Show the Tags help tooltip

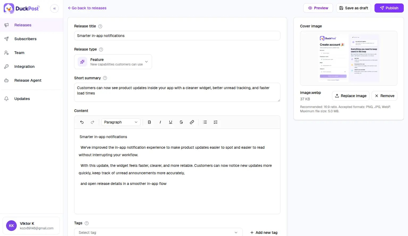click(x=87, y=223)
